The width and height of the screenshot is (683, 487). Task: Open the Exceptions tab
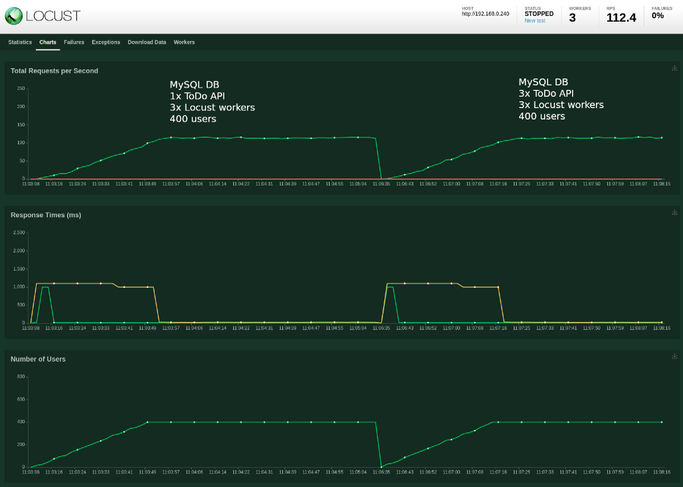tap(106, 42)
